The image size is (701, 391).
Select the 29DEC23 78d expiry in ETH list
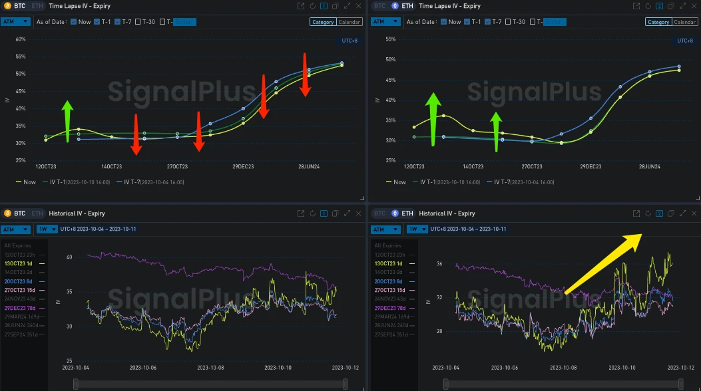390,308
